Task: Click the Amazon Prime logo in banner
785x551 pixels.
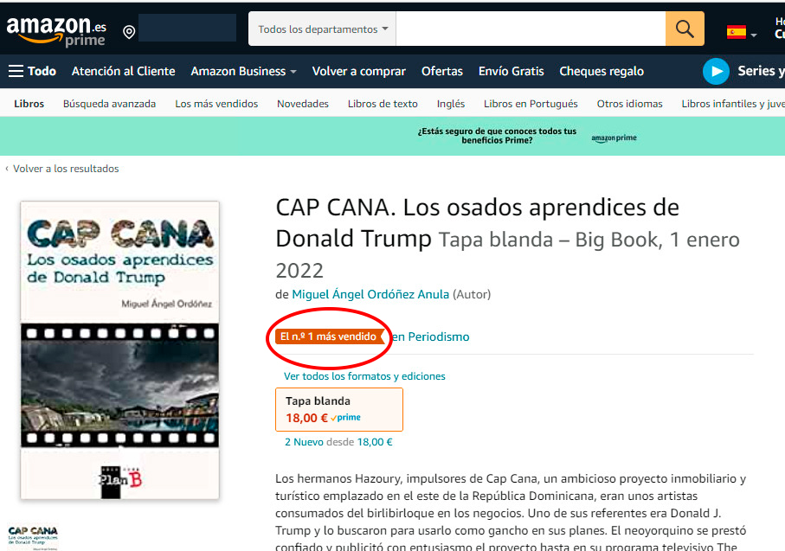Action: [x=614, y=138]
